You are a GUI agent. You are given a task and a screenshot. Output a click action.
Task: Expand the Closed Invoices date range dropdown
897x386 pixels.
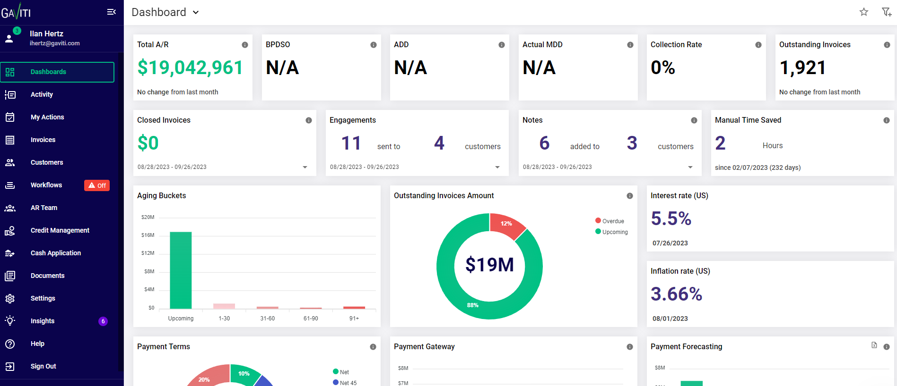[x=305, y=167]
